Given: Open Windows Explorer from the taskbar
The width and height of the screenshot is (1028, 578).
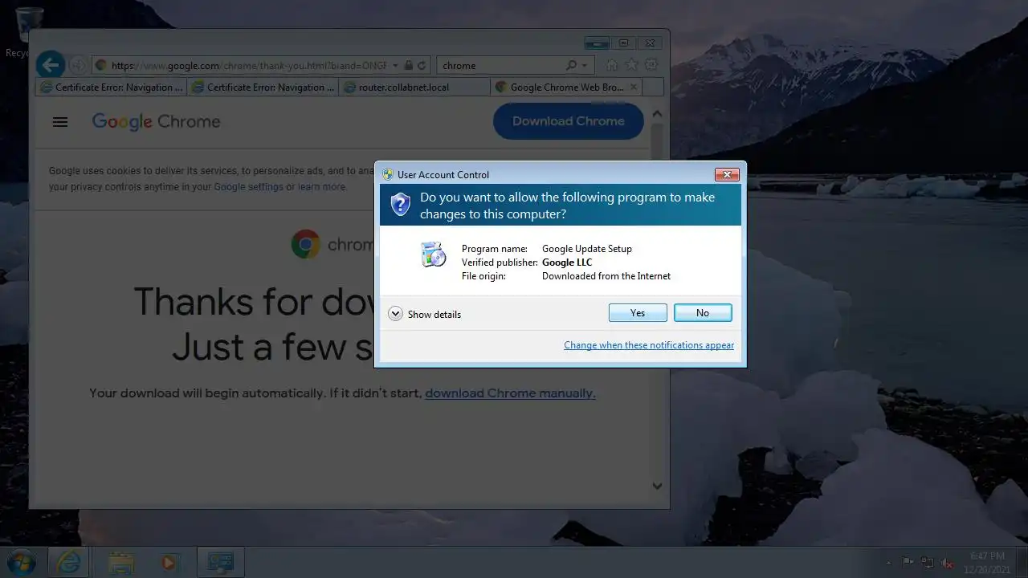Looking at the screenshot, I should click(121, 562).
